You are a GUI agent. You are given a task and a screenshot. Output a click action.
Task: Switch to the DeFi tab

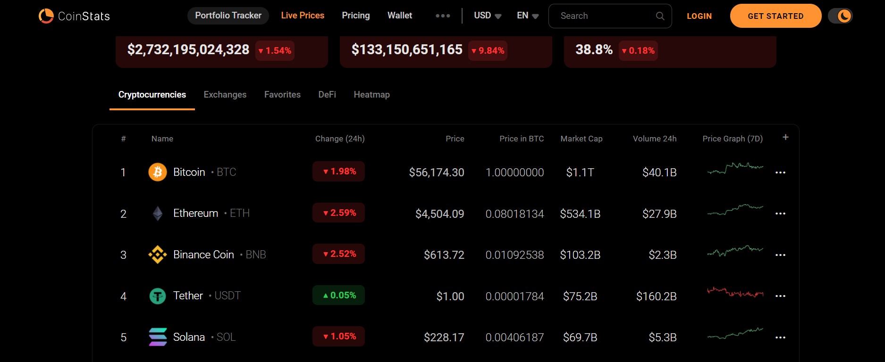coord(327,95)
